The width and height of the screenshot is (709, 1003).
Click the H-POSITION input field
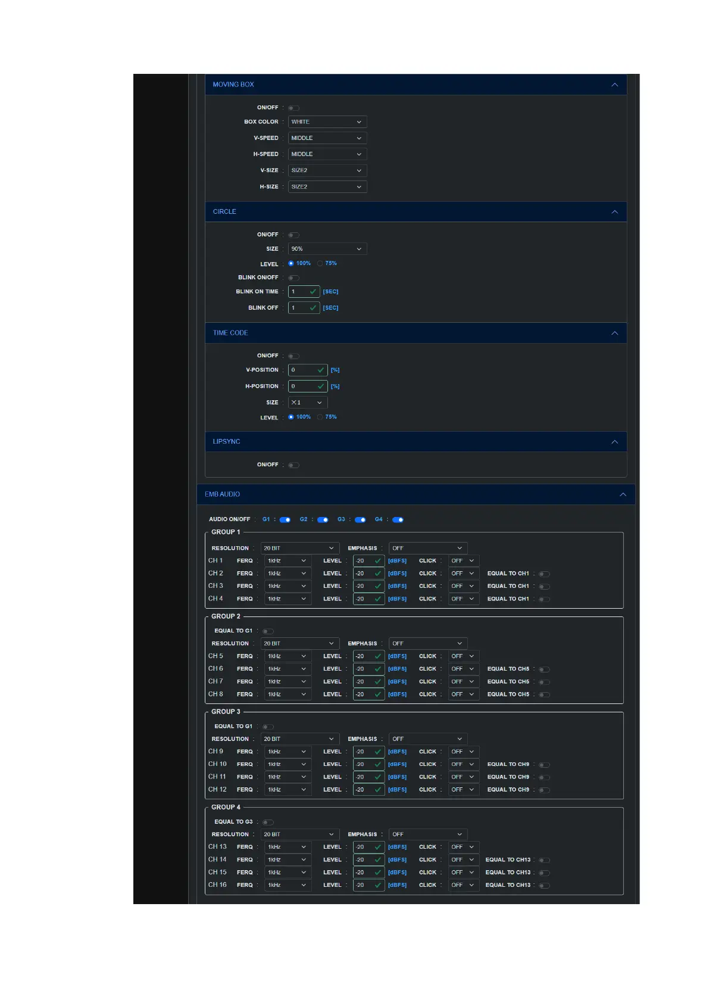tap(302, 387)
